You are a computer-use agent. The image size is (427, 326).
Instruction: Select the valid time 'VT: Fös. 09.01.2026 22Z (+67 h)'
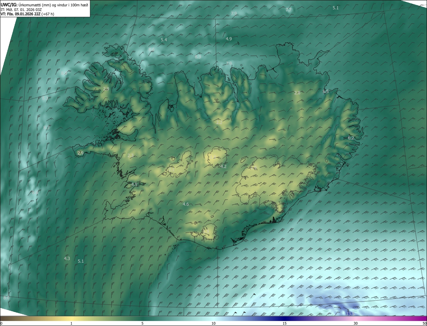(x=28, y=14)
